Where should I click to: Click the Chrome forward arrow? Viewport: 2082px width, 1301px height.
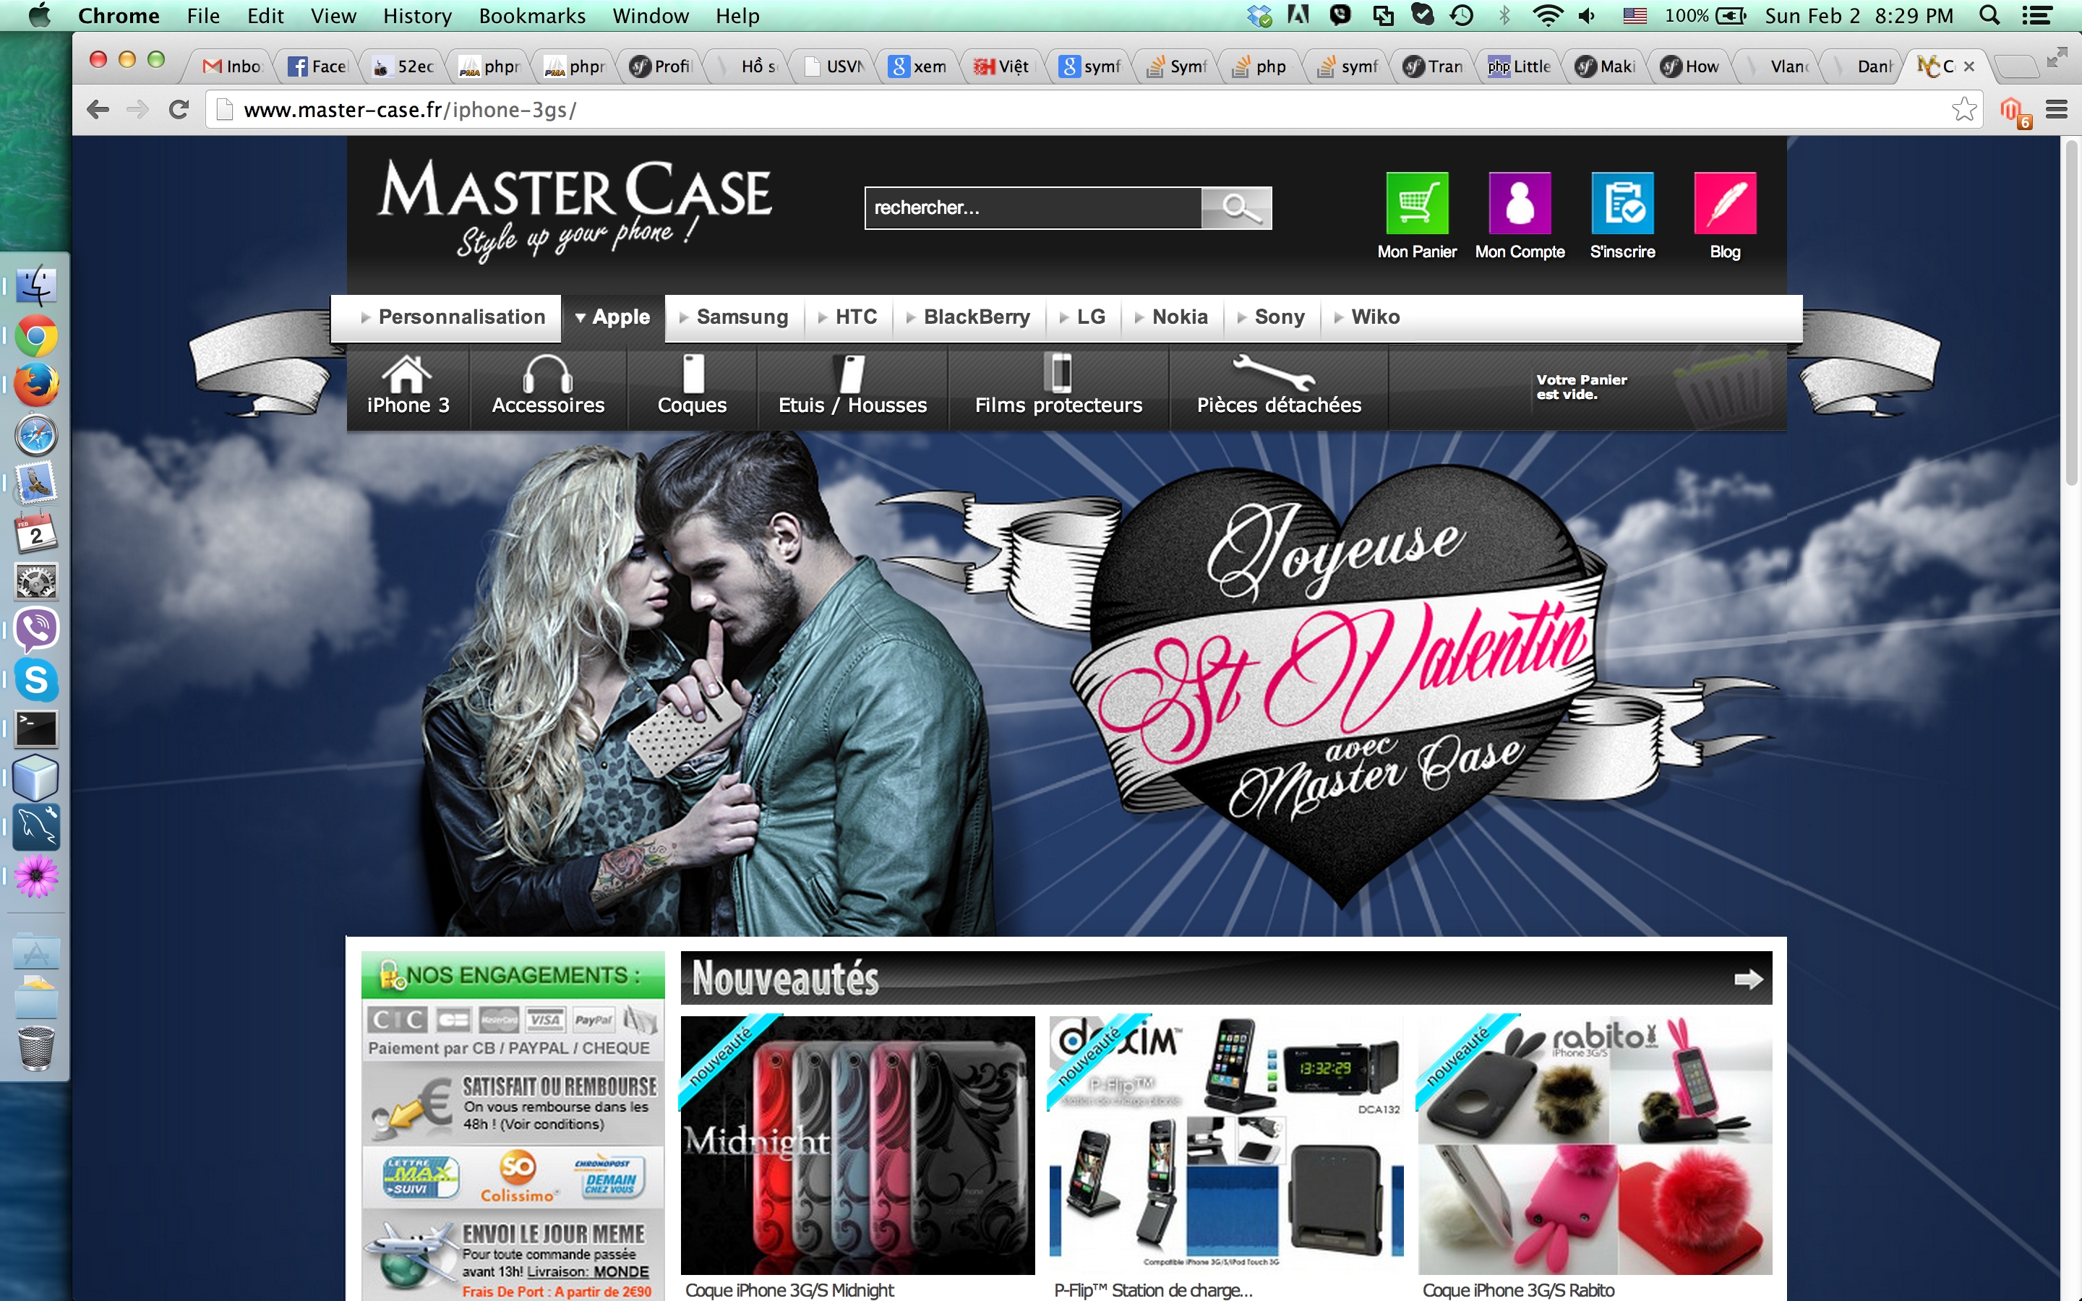pos(137,109)
